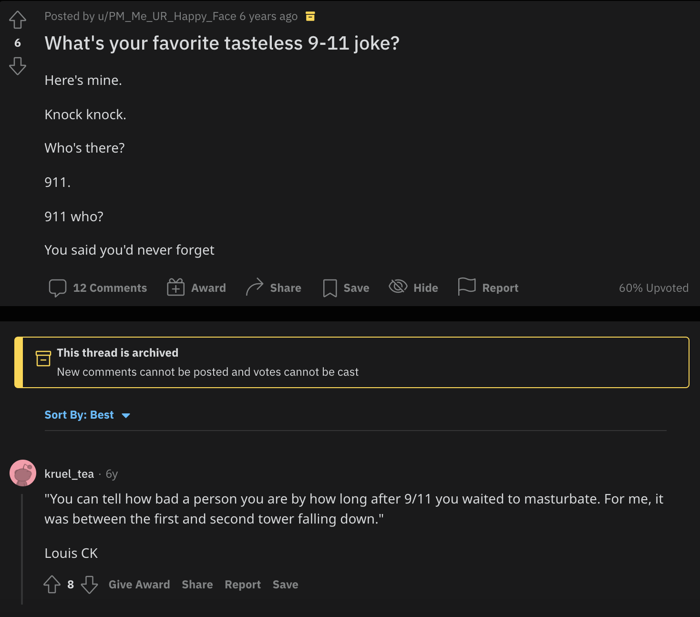Click Share under kruel_tea's comment
The image size is (700, 617).
[197, 584]
